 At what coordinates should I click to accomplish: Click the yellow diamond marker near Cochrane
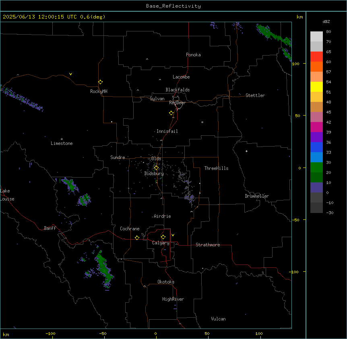[137, 238]
